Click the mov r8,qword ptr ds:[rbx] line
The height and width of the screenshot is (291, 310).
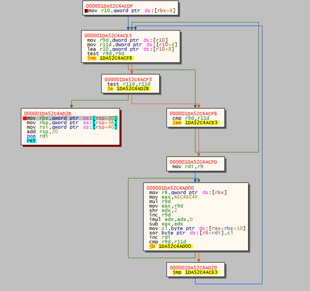tap(188, 192)
